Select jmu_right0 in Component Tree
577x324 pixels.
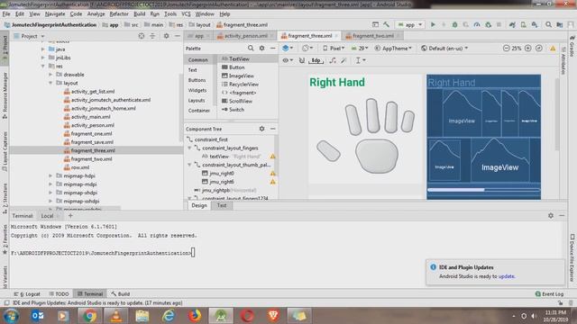tap(221, 173)
